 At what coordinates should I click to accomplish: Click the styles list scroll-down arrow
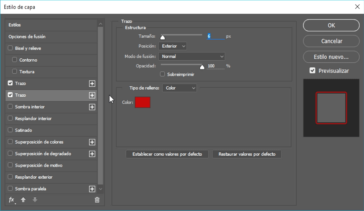click(x=101, y=189)
